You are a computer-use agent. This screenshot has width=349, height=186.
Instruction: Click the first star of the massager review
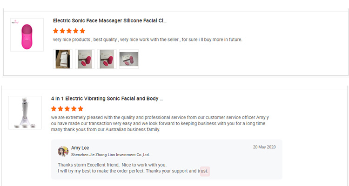(x=56, y=31)
